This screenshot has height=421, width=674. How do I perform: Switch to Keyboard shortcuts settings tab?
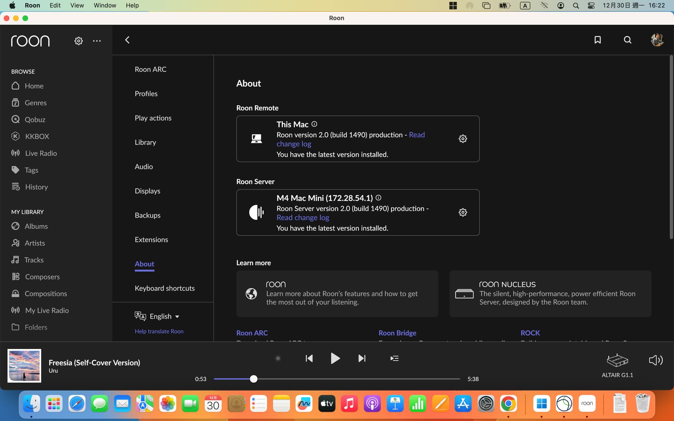[165, 288]
